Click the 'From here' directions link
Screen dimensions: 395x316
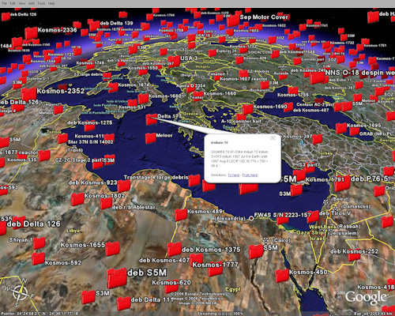(250, 175)
